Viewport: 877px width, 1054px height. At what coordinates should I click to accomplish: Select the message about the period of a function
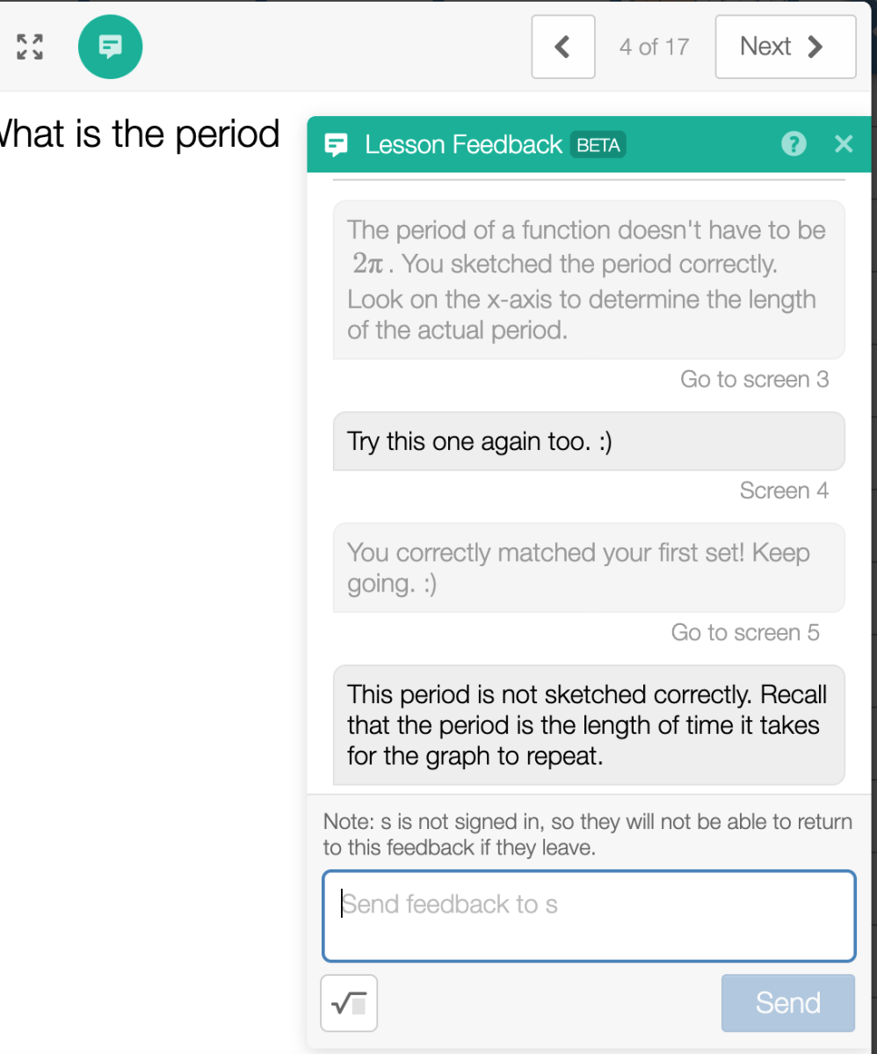pyautogui.click(x=589, y=280)
